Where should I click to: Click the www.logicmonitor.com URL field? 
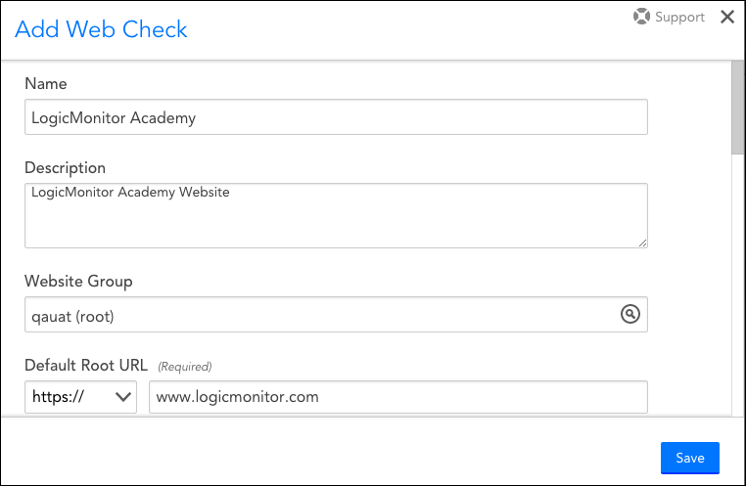pos(397,397)
